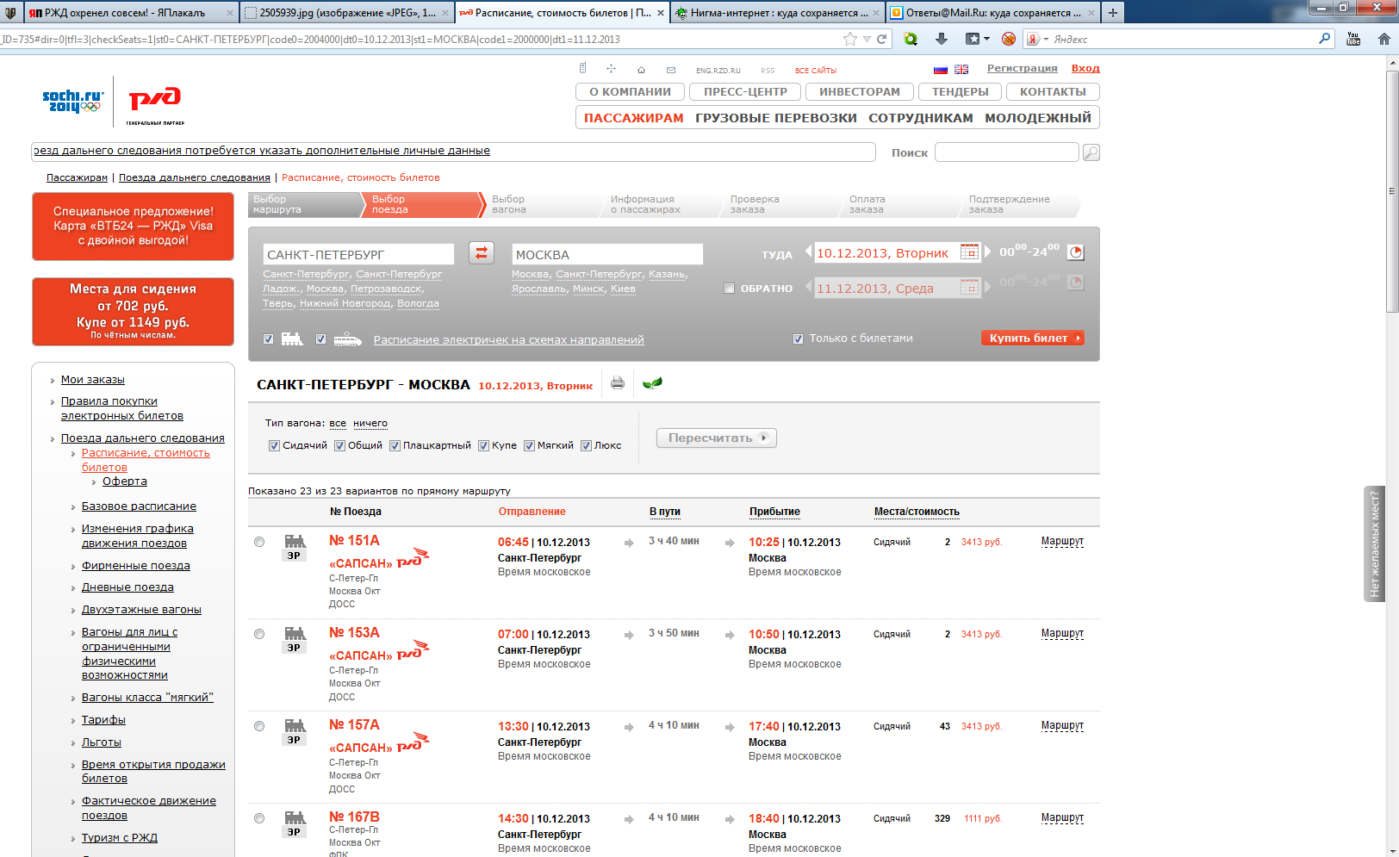Open Маршрут link for train 151A
Viewport: 1399px width, 857px height.
tap(1062, 541)
